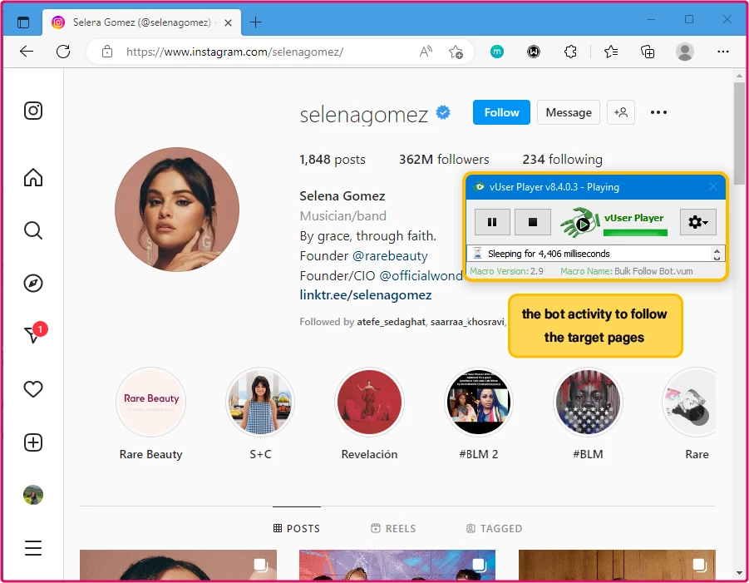This screenshot has width=749, height=583.
Task: Follow selenagomez
Action: (501, 112)
